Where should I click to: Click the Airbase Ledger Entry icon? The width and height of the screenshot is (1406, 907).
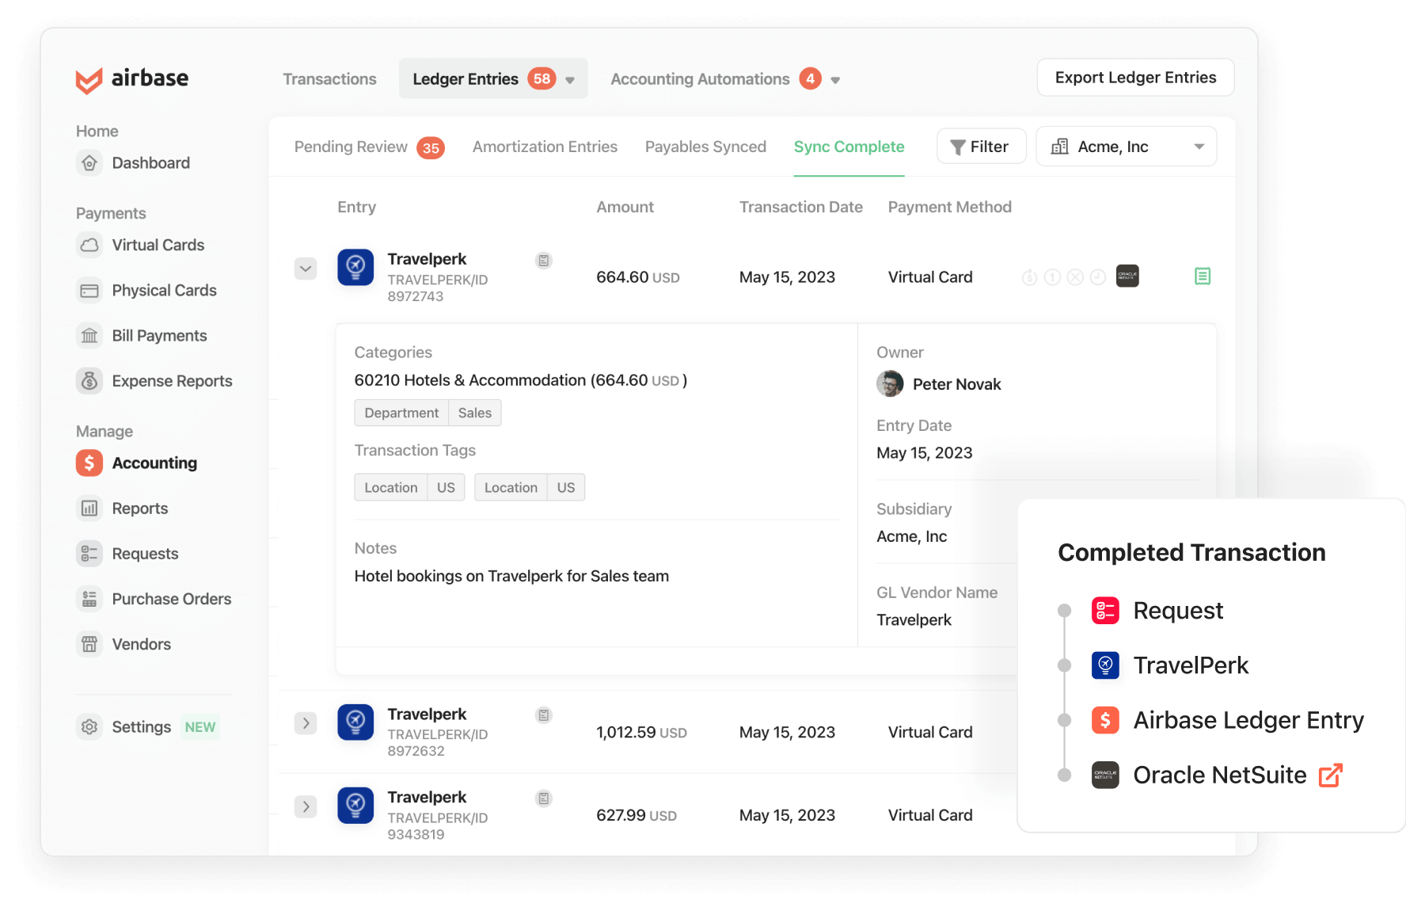pyautogui.click(x=1105, y=720)
